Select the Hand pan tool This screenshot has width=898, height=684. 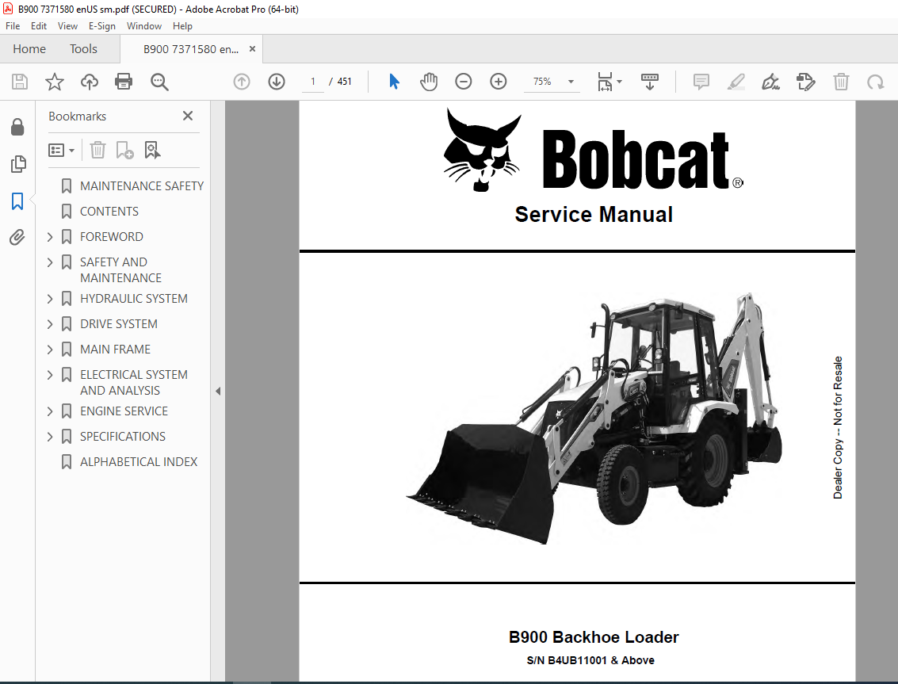click(428, 82)
